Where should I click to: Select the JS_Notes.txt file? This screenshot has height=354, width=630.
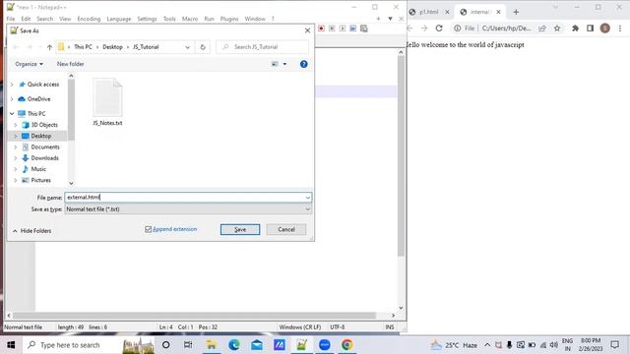(x=107, y=102)
